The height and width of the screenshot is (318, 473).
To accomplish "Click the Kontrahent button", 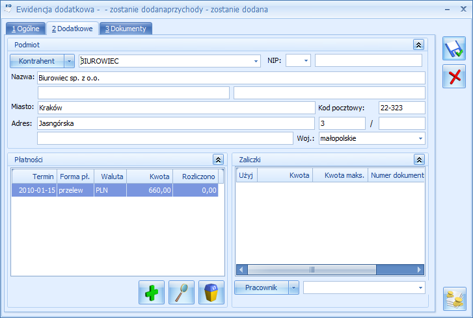I will pos(37,61).
